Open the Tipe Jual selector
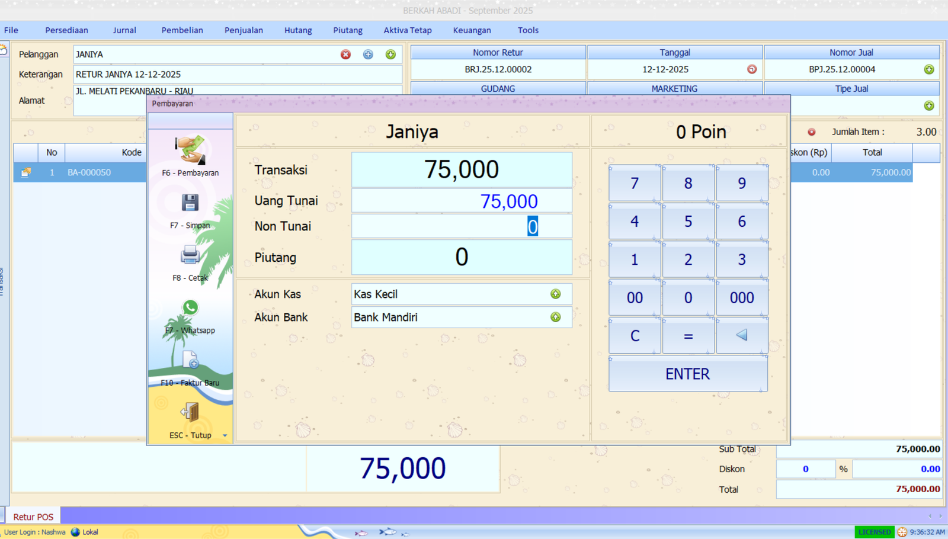This screenshot has width=948, height=539. (x=929, y=105)
